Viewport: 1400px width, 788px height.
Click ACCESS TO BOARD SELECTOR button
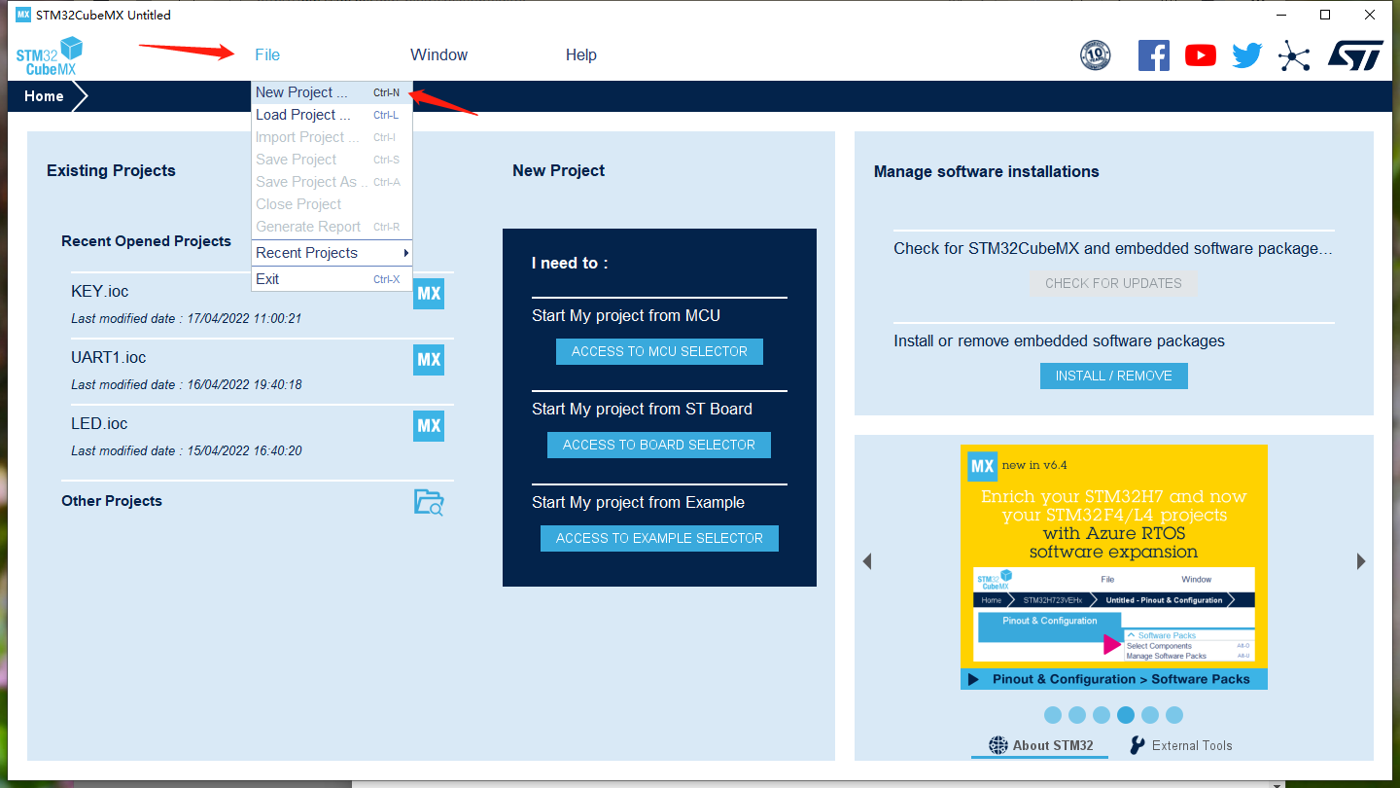coord(659,445)
